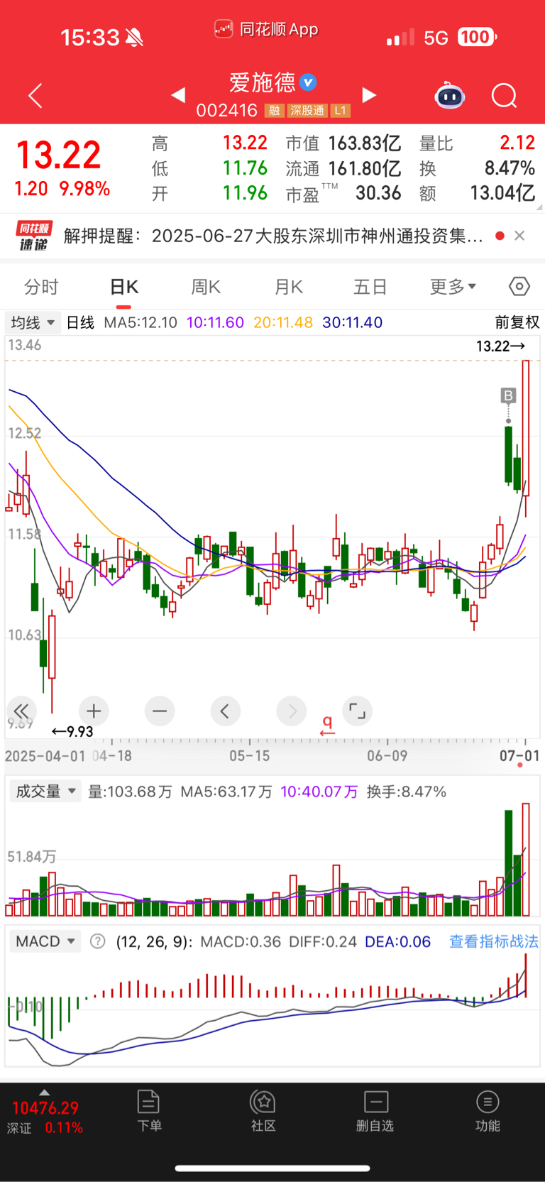
Task: Zoom in chart with plus button
Action: [x=94, y=711]
